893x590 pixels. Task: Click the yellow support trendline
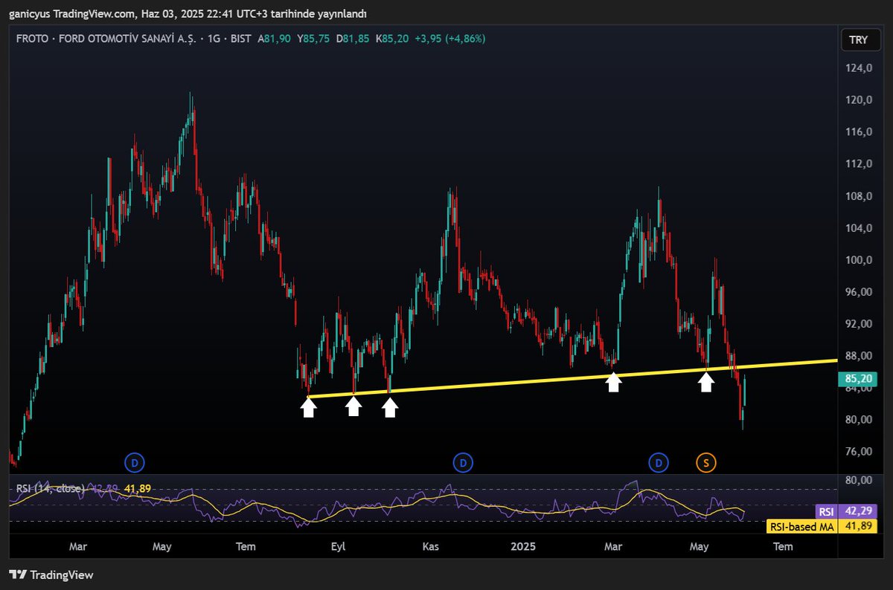tap(572, 379)
